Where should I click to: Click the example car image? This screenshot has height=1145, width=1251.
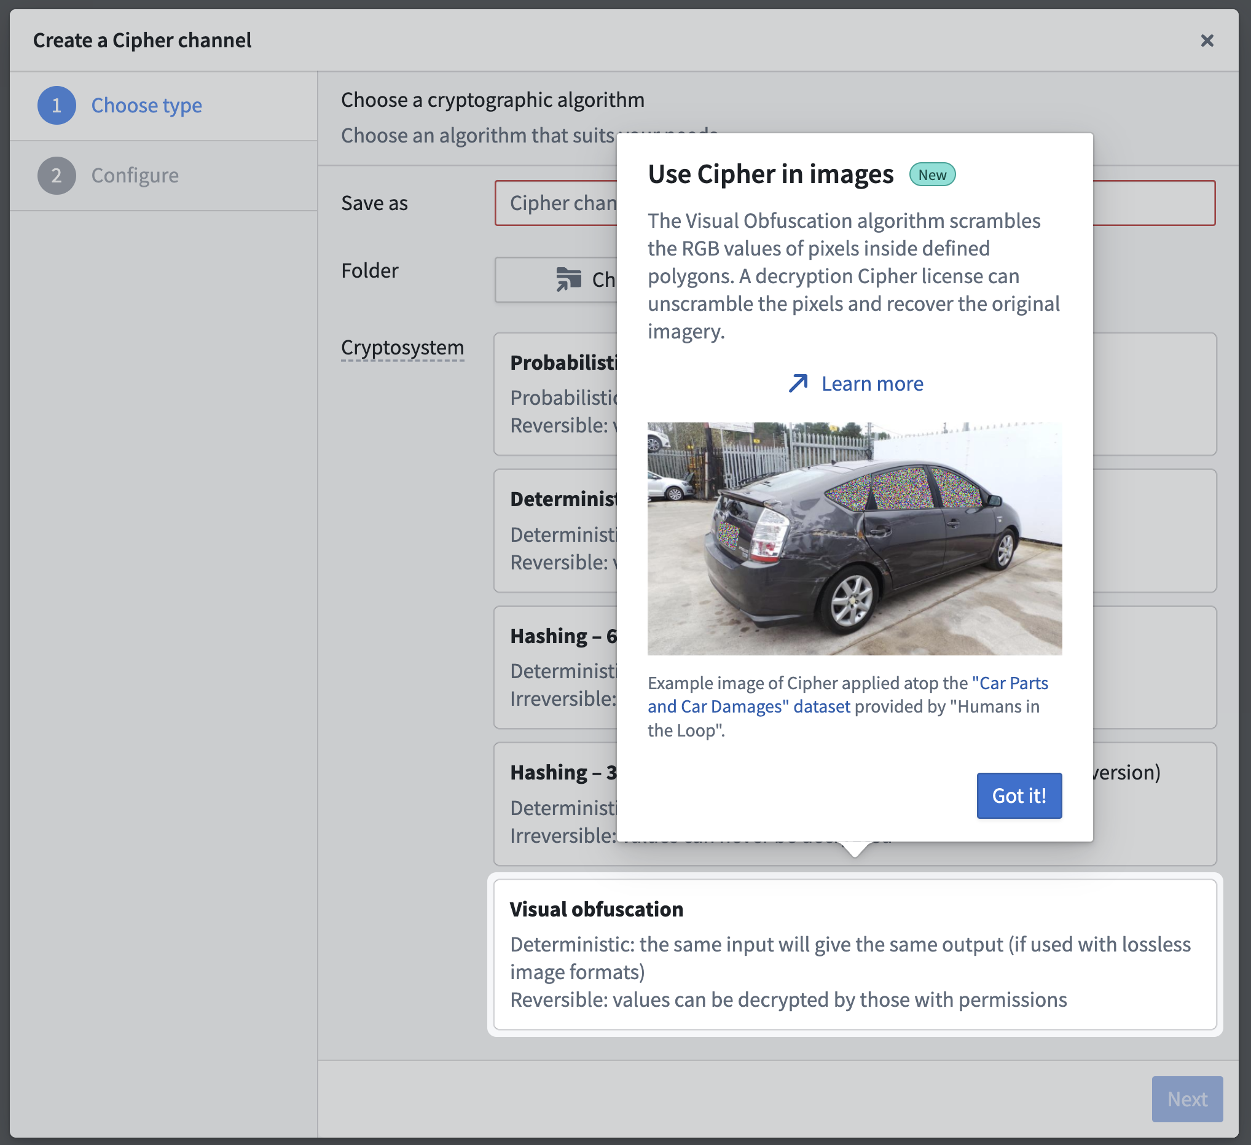[855, 538]
